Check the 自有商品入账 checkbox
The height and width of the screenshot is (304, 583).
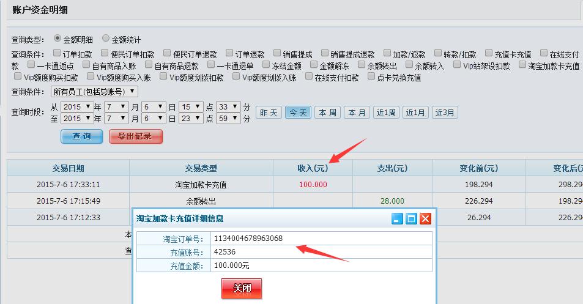point(86,65)
